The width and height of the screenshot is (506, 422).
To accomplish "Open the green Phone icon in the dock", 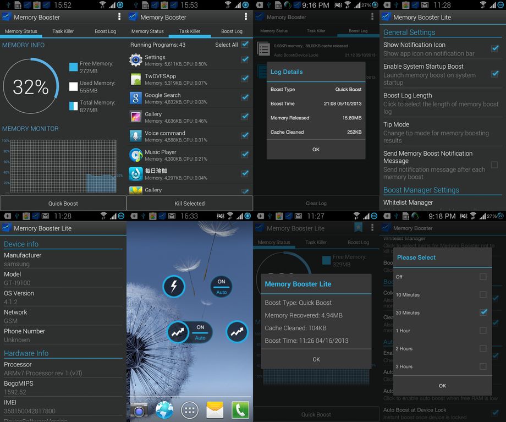I will [x=240, y=410].
